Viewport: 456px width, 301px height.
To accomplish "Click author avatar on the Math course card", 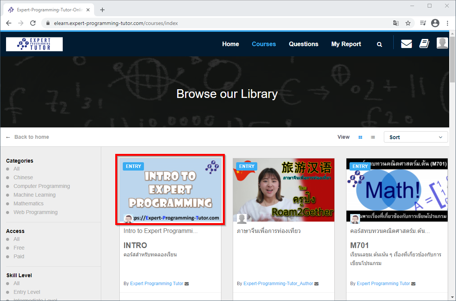I will coord(355,219).
